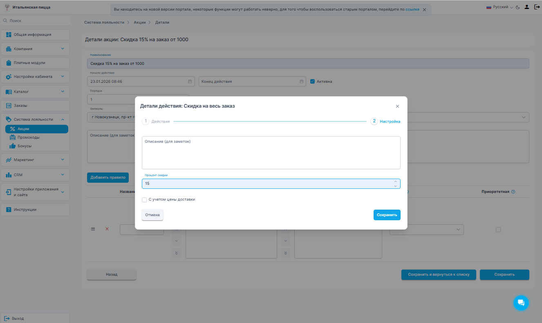Image resolution: width=542 pixels, height=323 pixels.
Task: Open Промокоды in the sidebar
Action: 29,137
